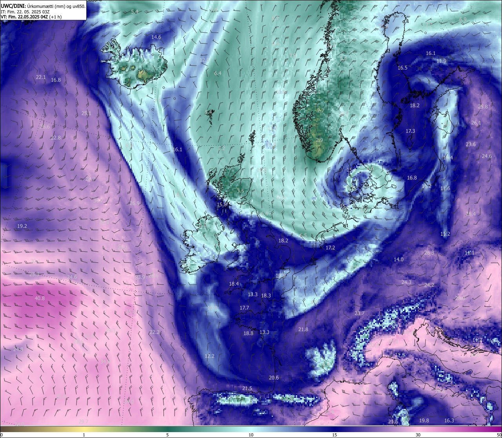Screen dimensions: 502x438
Task: Click the 18.8 value over western France
Action: (x=248, y=333)
